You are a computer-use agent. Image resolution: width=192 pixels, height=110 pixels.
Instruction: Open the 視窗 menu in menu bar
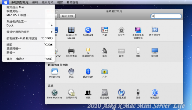pyautogui.click(x=60, y=2)
